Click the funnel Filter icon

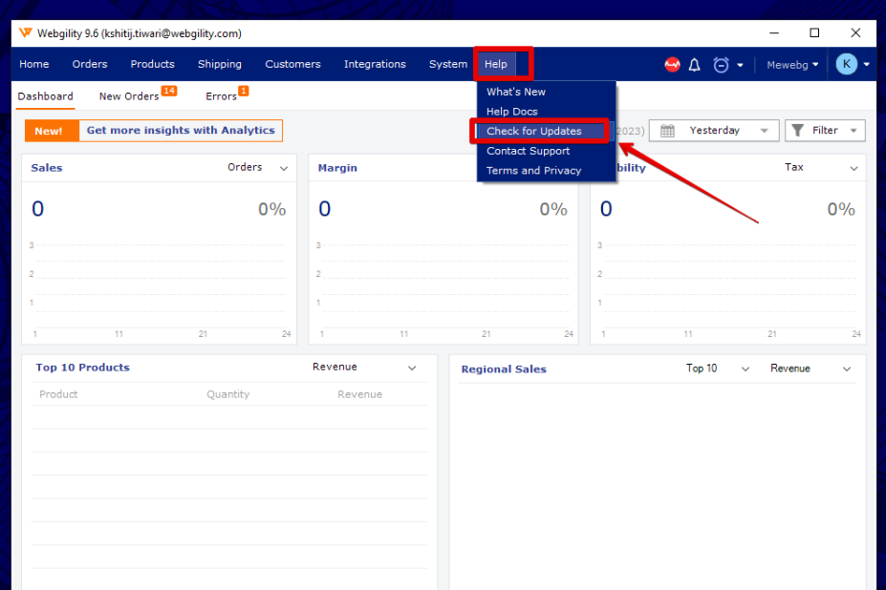(797, 131)
